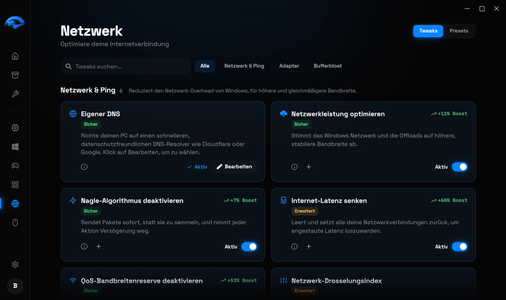The height and width of the screenshot is (300, 506).
Task: Click plus icon on Netzwerkleistung optimieren card
Action: (x=309, y=167)
